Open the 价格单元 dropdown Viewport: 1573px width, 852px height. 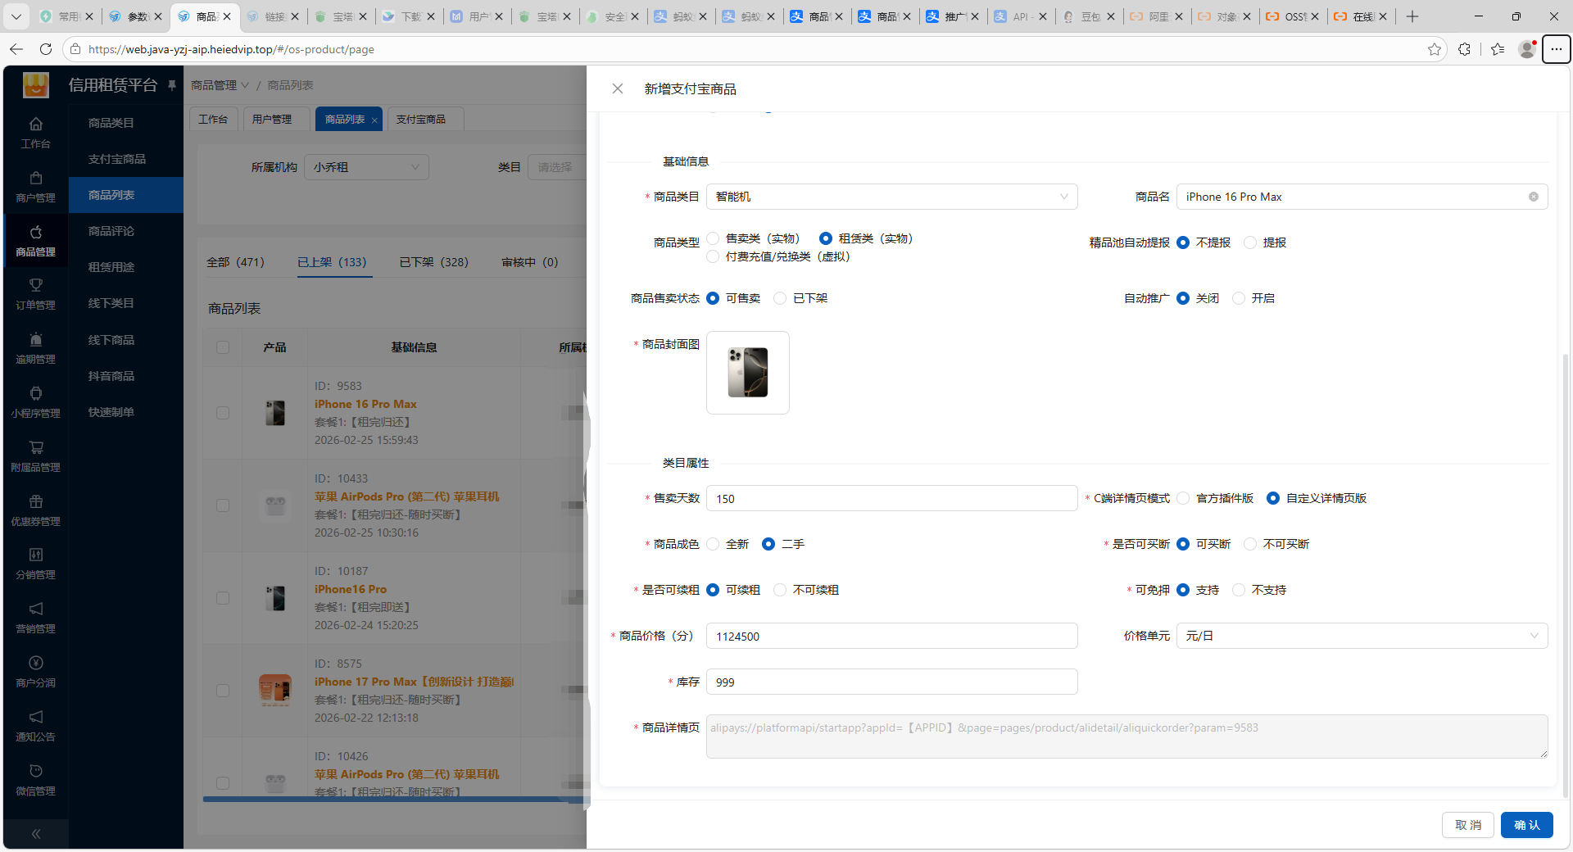1361,636
